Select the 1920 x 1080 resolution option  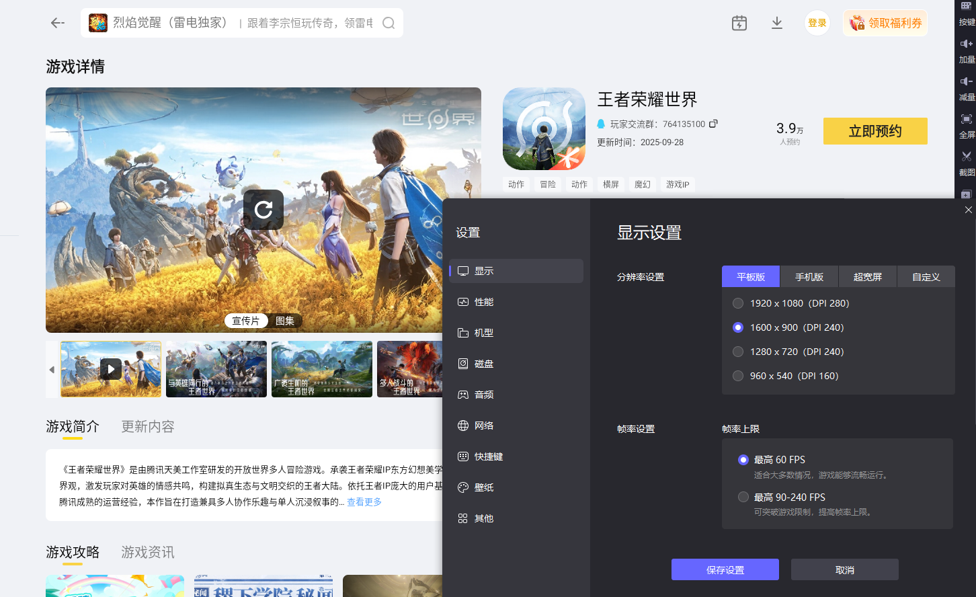click(737, 303)
